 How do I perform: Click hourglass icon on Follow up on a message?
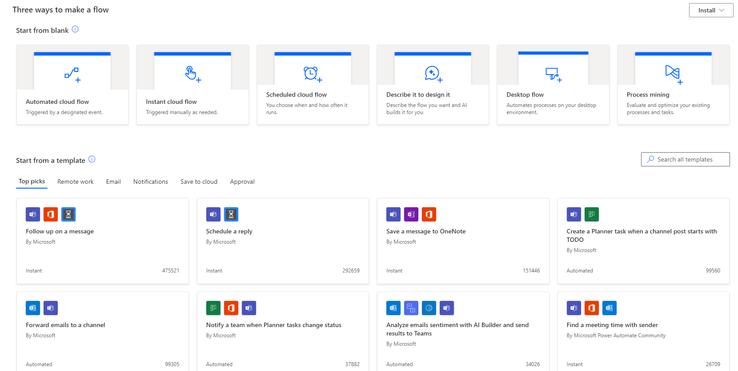pyautogui.click(x=68, y=214)
